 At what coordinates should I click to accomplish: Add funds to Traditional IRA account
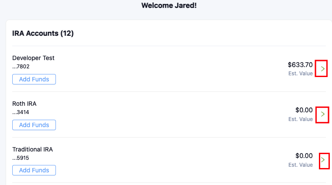[x=34, y=170]
